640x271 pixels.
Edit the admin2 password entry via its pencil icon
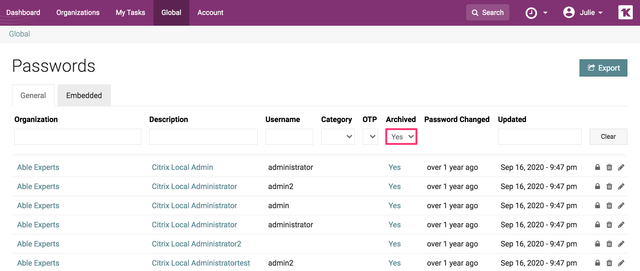(x=621, y=186)
